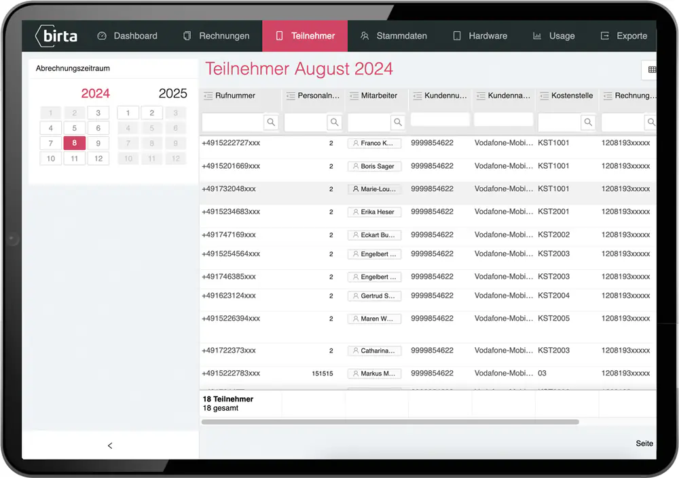Click into the Kostenstelle filter field
679x478 pixels.
559,122
